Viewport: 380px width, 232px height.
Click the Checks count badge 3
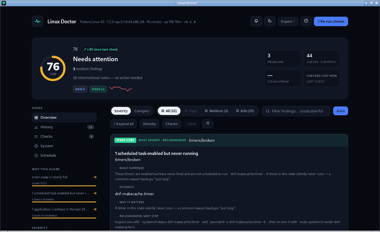pyautogui.click(x=91, y=137)
